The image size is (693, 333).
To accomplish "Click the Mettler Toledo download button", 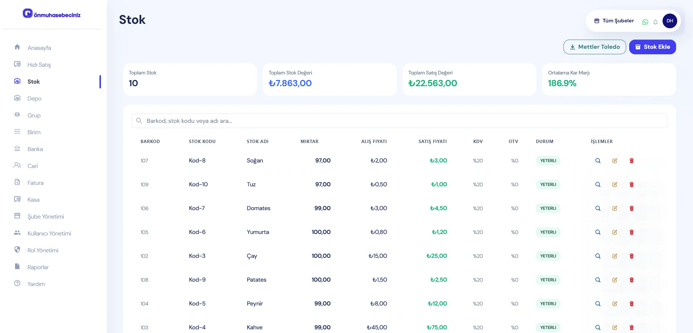I will pos(594,47).
